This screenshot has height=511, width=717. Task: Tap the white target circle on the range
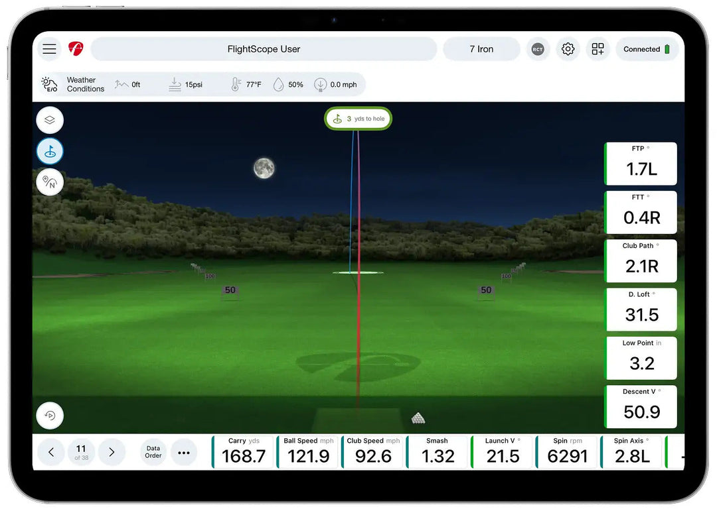click(x=358, y=272)
